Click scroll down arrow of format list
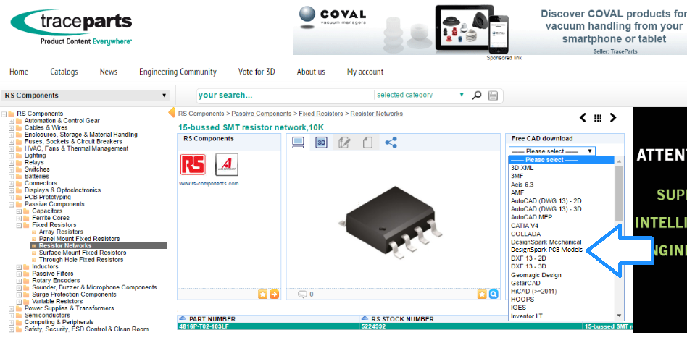Screen dimensions: 687x343 click(x=619, y=316)
